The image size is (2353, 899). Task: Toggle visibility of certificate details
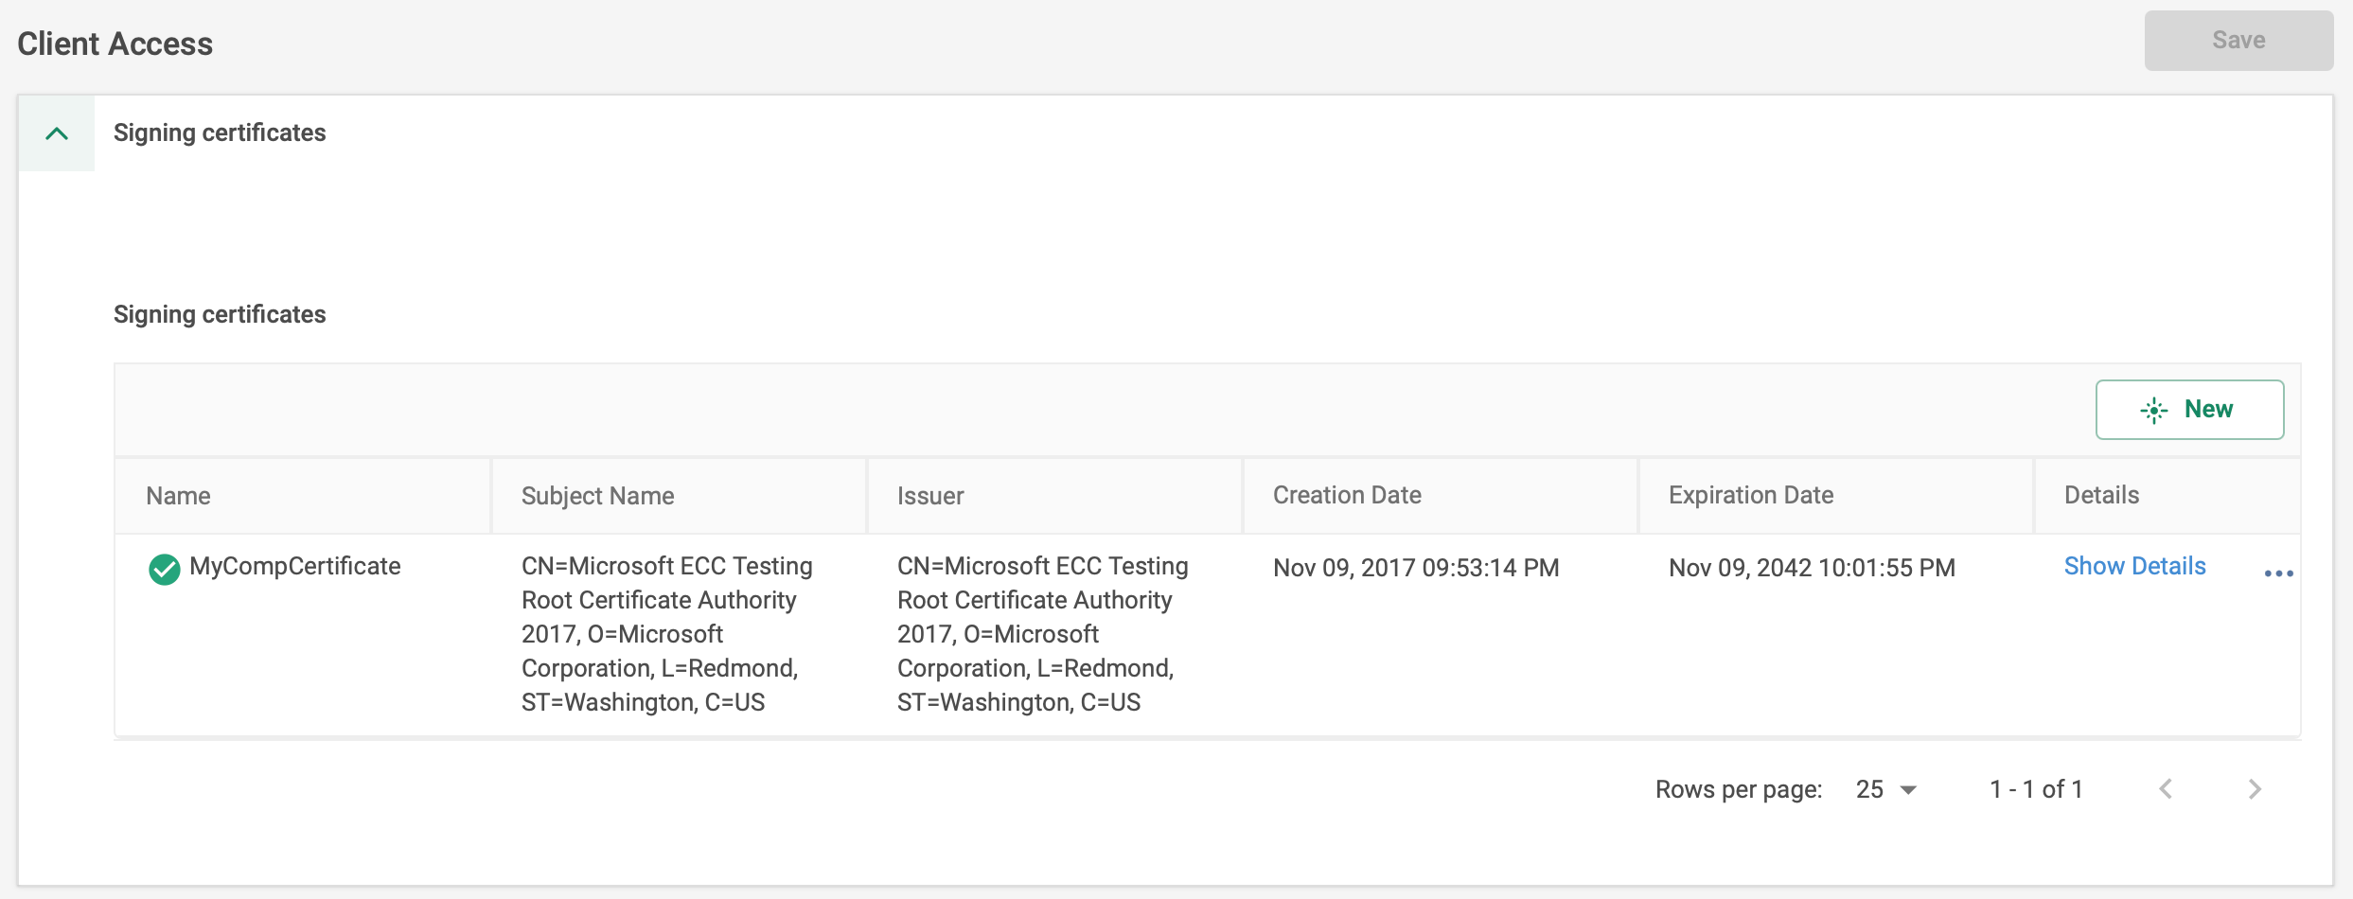pos(2135,565)
